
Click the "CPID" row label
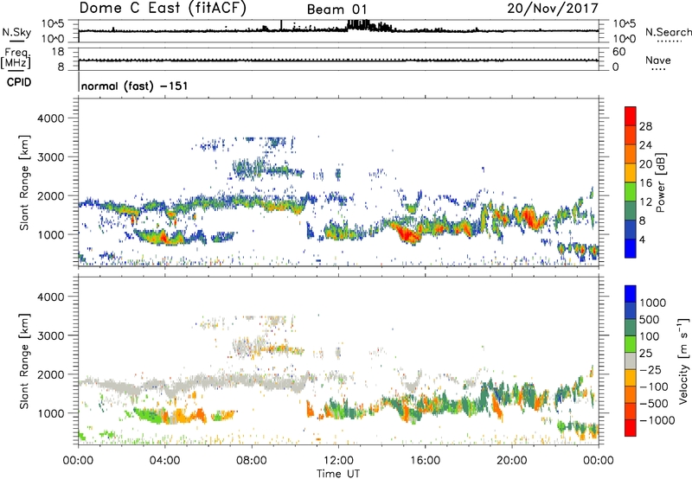(x=19, y=82)
